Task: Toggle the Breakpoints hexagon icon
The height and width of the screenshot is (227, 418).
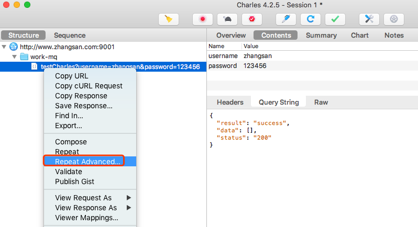Action: [251, 19]
